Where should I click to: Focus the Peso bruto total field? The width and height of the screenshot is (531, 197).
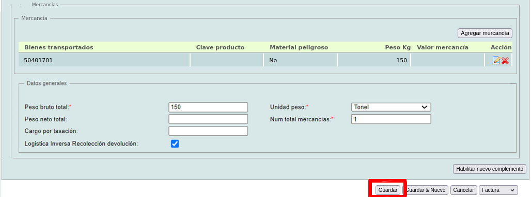[208, 108]
